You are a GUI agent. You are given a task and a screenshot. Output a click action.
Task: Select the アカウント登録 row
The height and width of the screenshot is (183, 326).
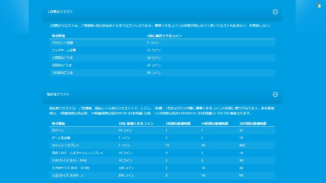(162, 43)
